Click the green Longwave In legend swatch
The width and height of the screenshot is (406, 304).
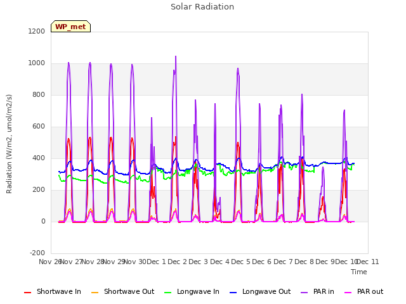coord(167,293)
